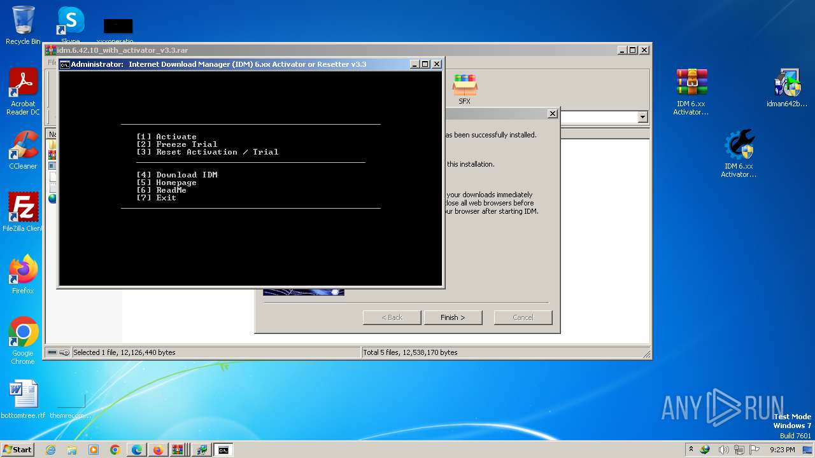The height and width of the screenshot is (458, 815).
Task: Switch to the IDM installer taskbar button
Action: pos(201,450)
